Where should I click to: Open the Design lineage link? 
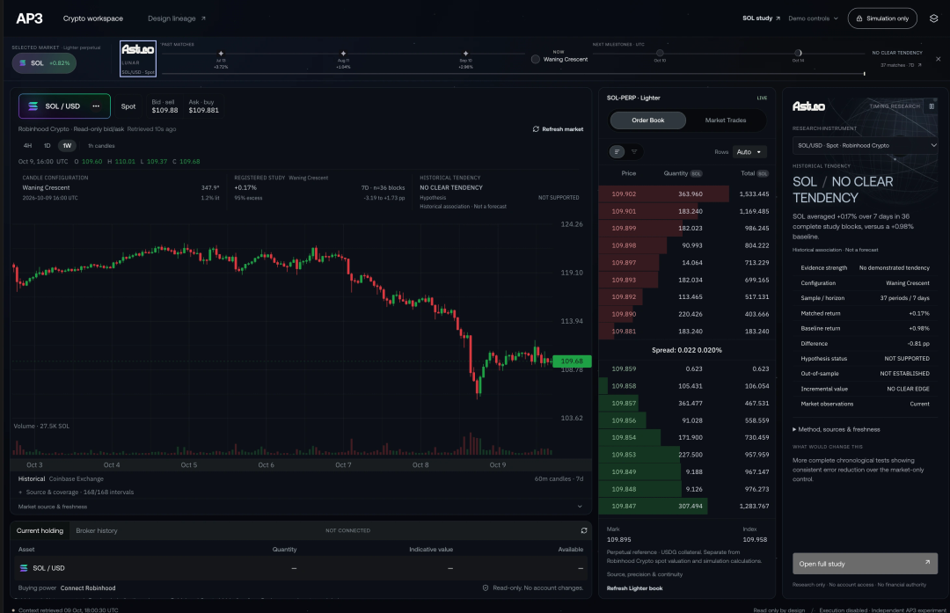[x=176, y=18]
